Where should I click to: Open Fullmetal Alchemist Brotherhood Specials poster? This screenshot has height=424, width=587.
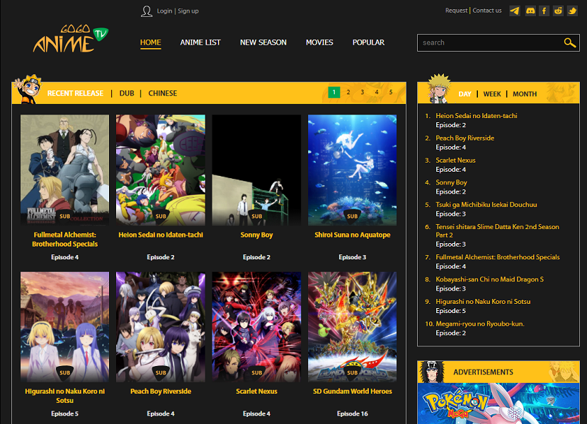[x=64, y=170]
